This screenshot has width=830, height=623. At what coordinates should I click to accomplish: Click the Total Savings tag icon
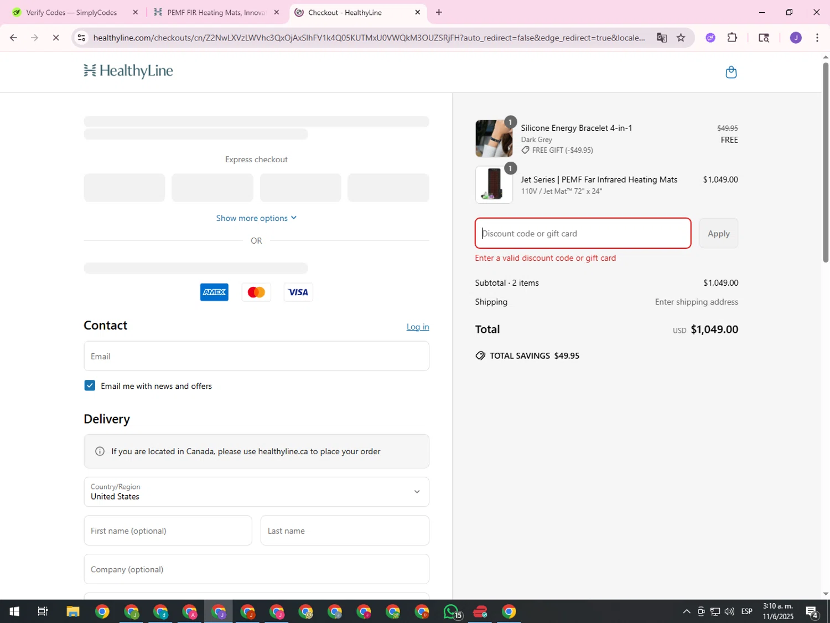pyautogui.click(x=480, y=356)
